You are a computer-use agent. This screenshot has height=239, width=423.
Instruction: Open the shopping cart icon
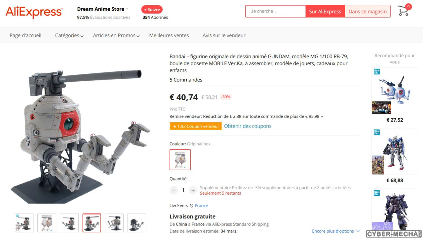(x=404, y=11)
